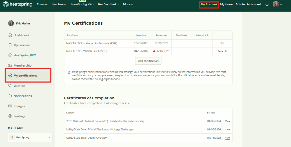This screenshot has height=147, width=291.
Task: Click Recertify for PV Technical Sales
Action: (x=222, y=51)
